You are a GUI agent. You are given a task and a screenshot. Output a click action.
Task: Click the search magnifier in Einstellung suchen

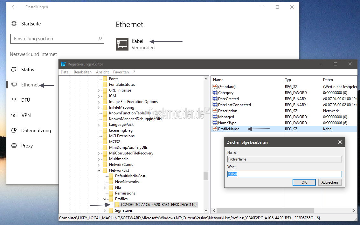(100, 39)
